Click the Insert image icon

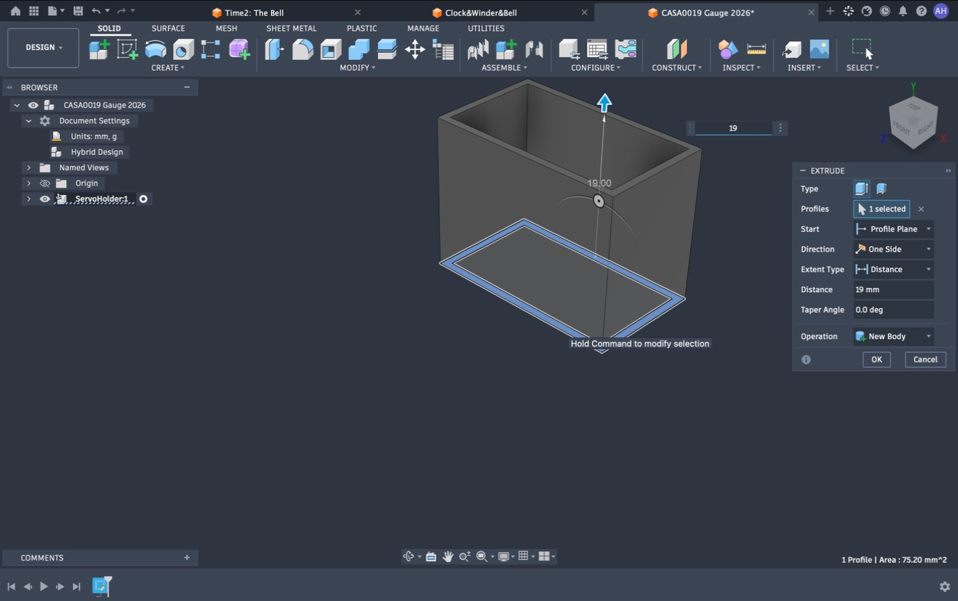pyautogui.click(x=819, y=50)
